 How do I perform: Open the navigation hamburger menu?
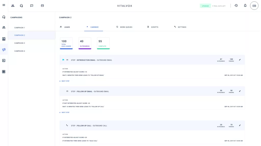coord(4,5)
